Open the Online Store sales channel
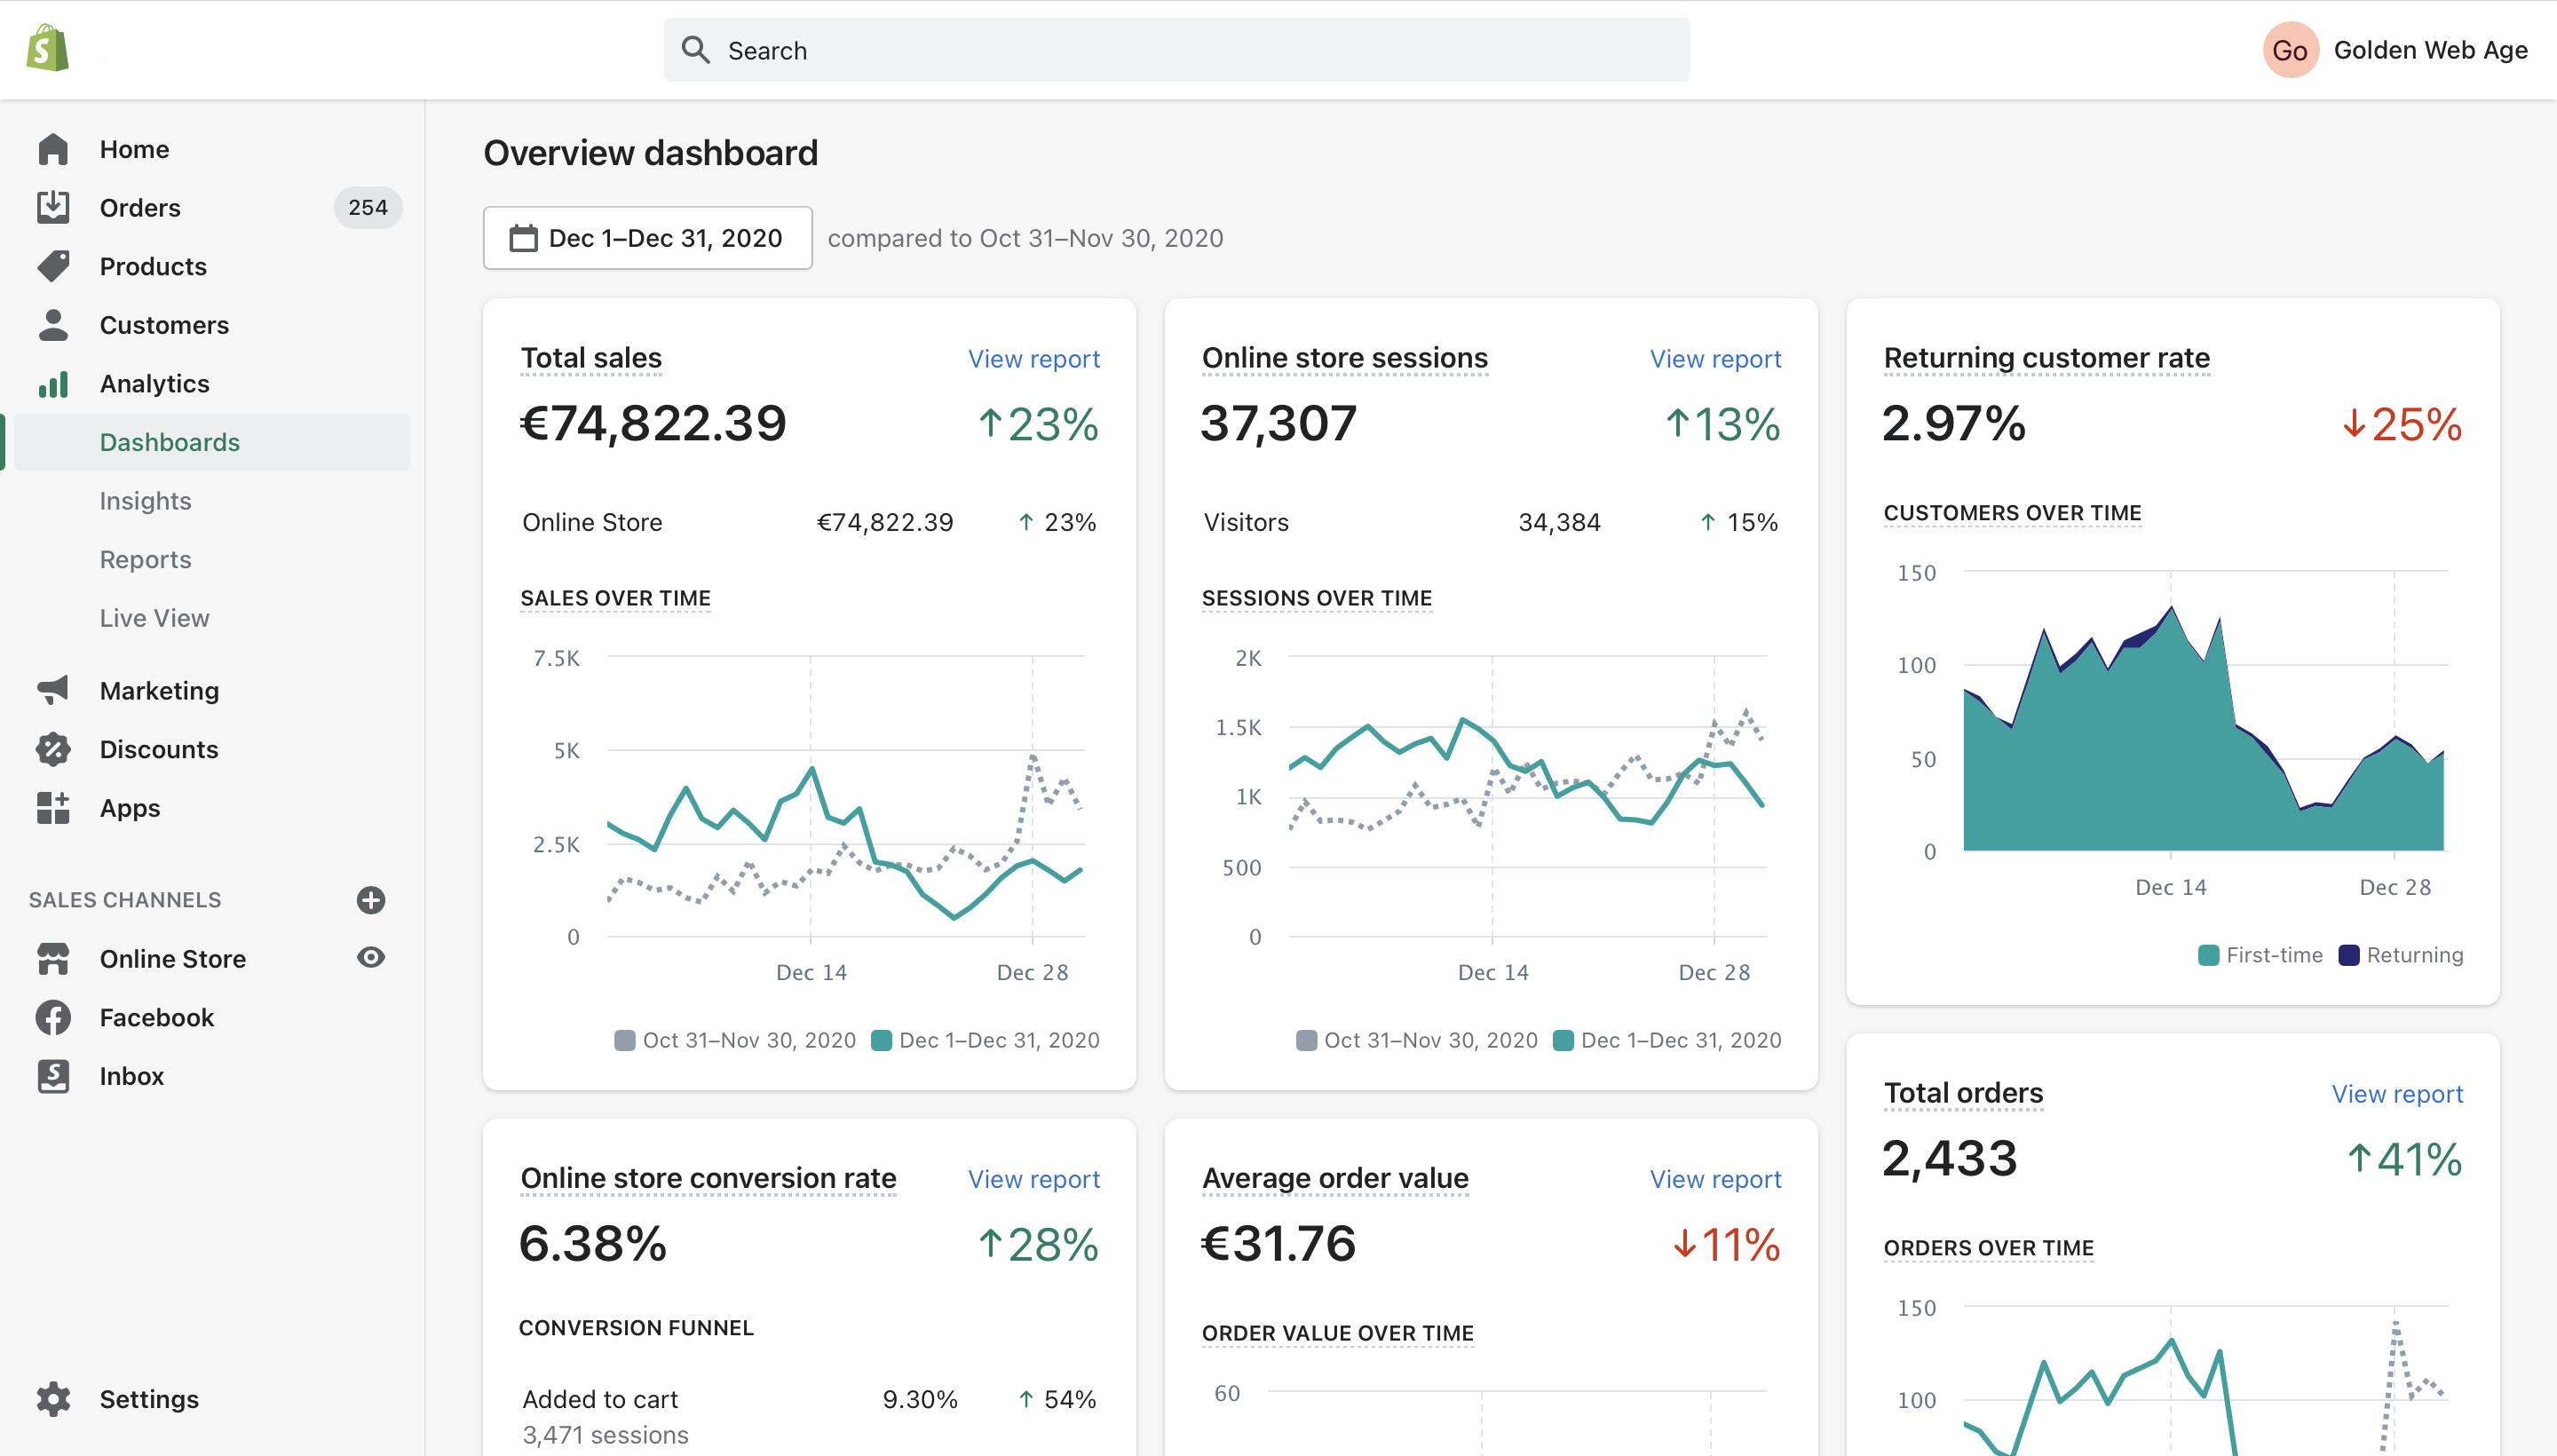The height and width of the screenshot is (1456, 2557). tap(173, 958)
